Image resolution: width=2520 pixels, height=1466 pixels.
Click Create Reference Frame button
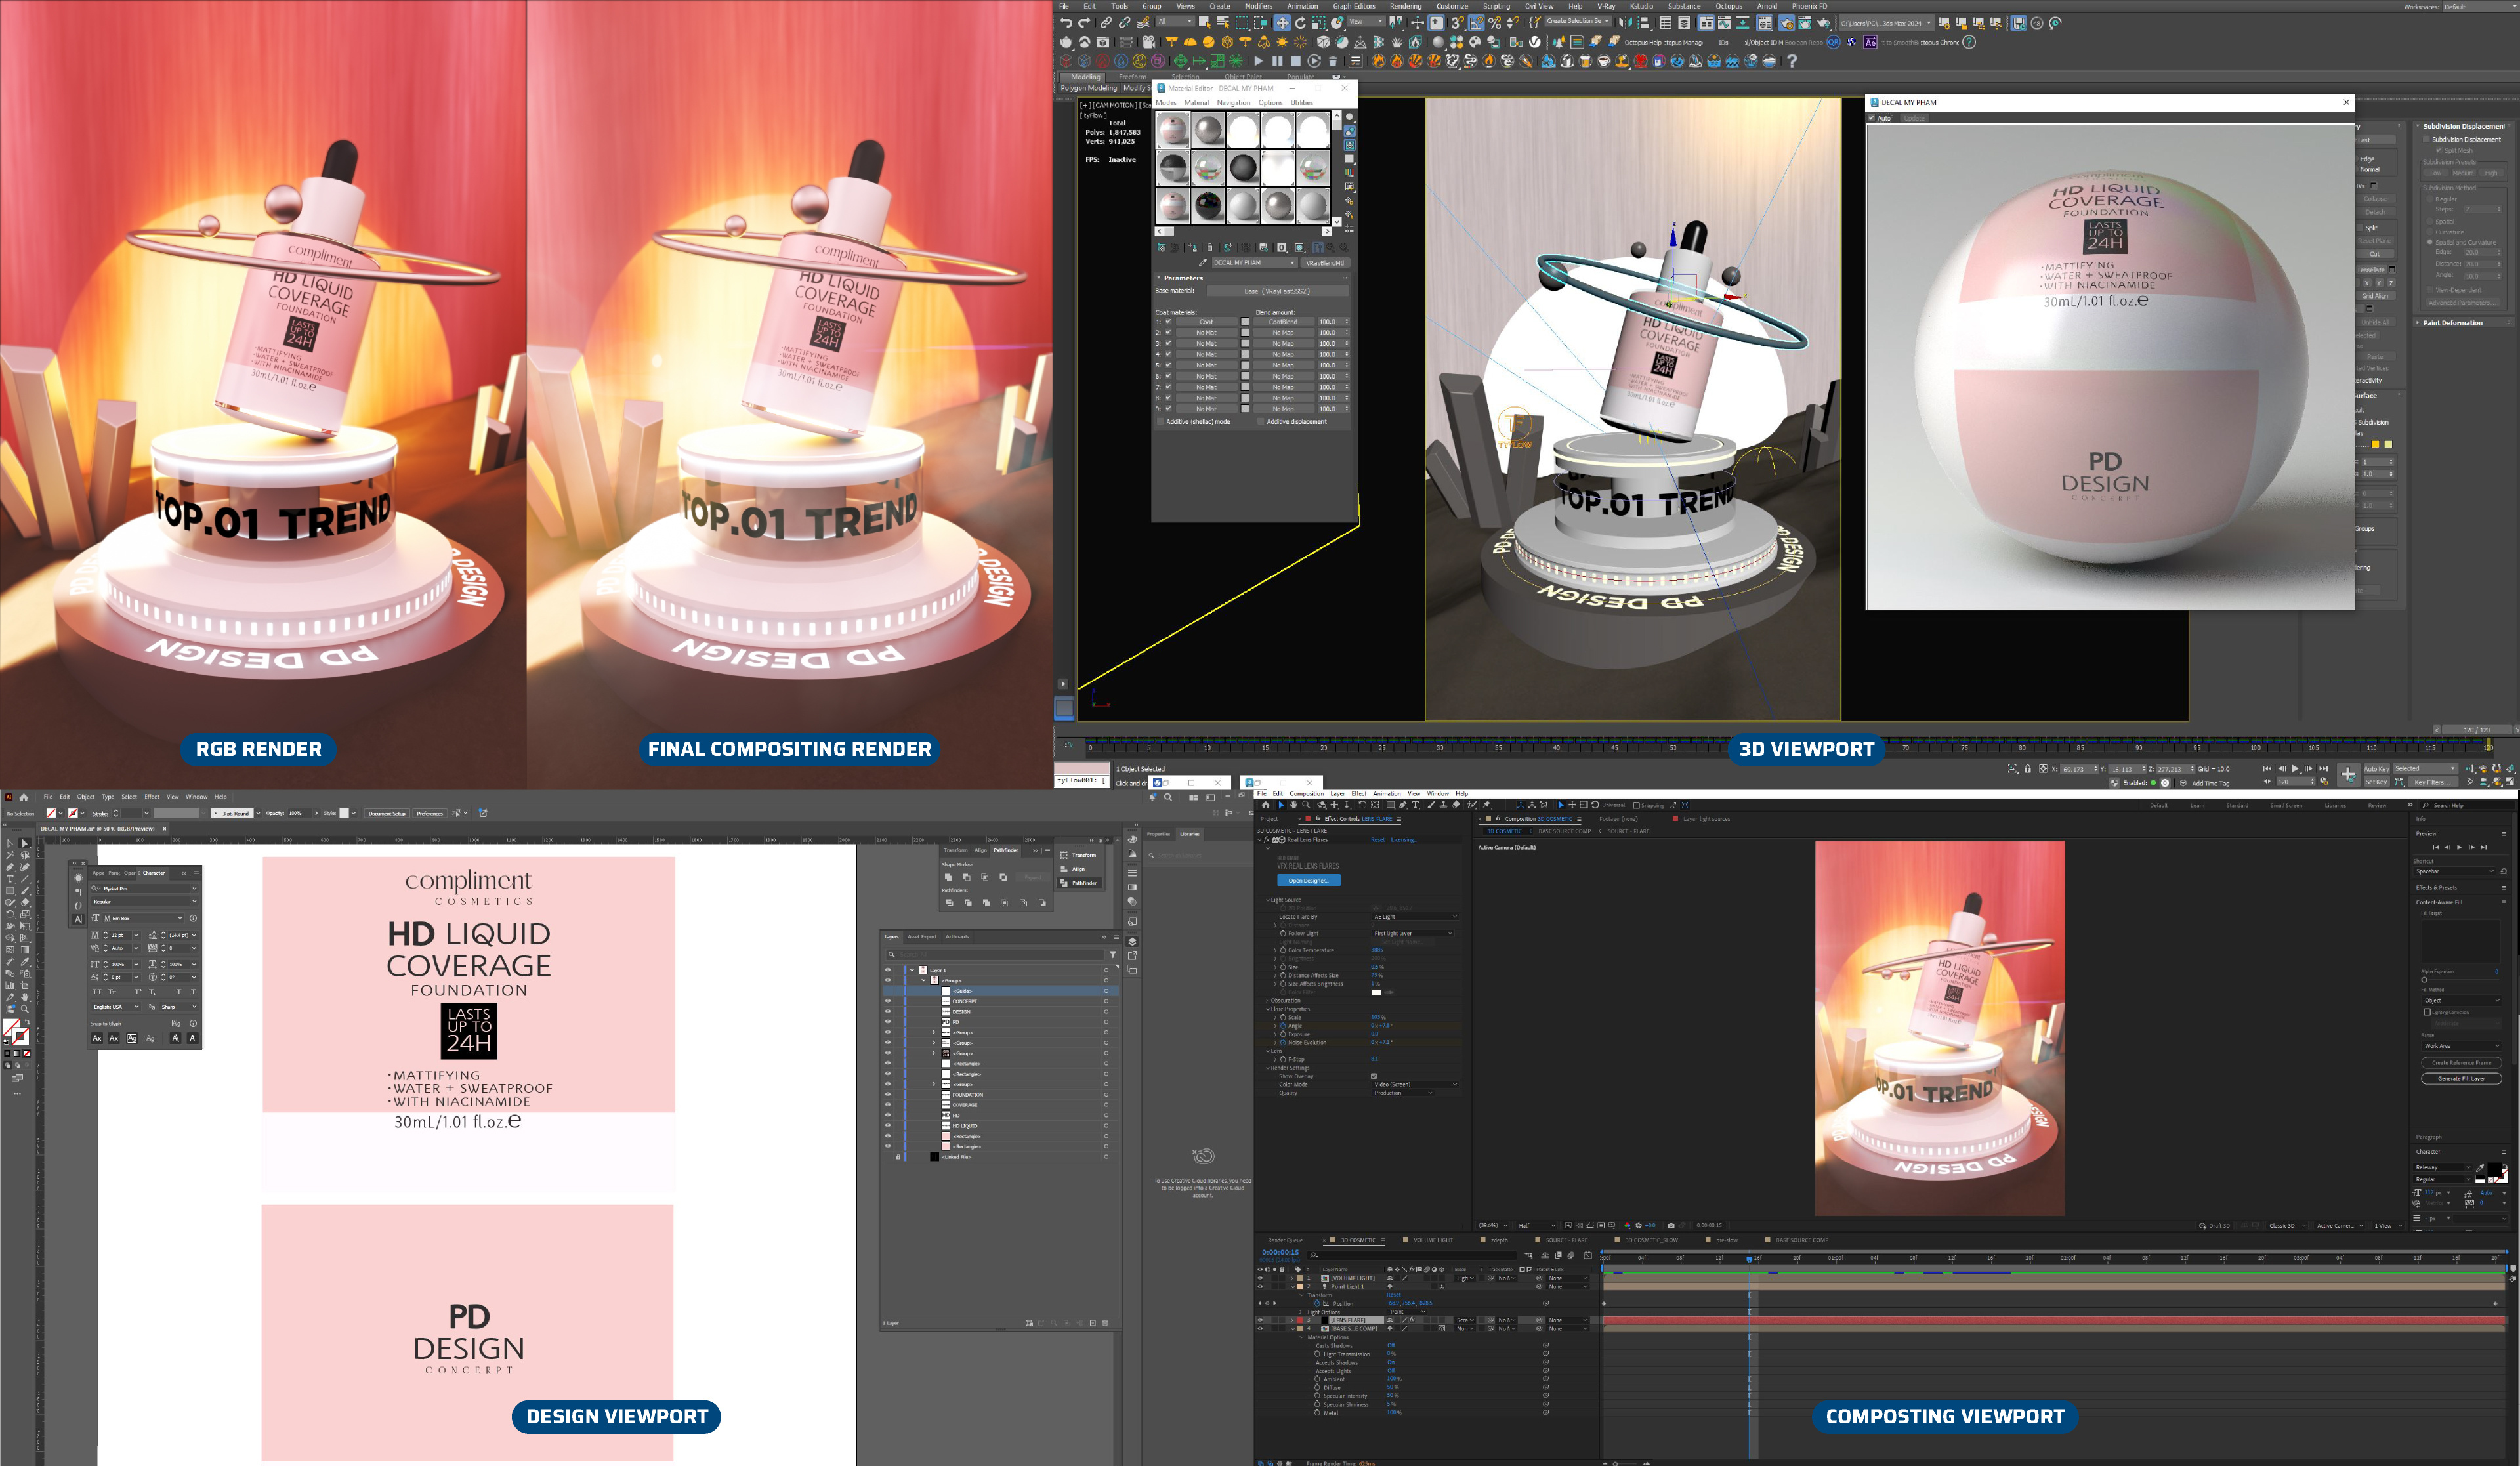click(2461, 1062)
